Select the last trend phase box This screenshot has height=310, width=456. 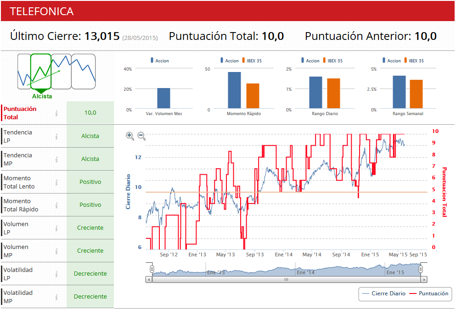coord(84,72)
